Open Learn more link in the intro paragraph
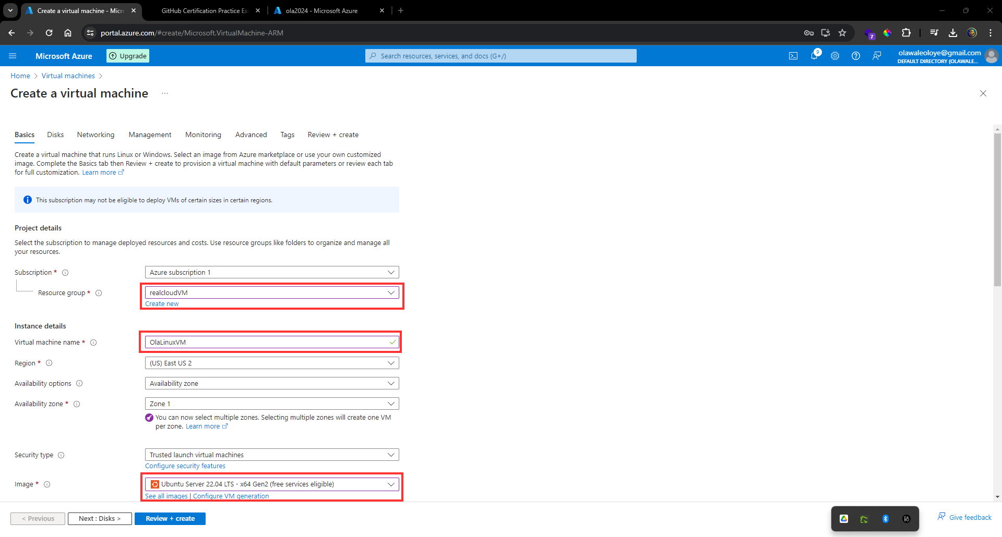 [103, 173]
